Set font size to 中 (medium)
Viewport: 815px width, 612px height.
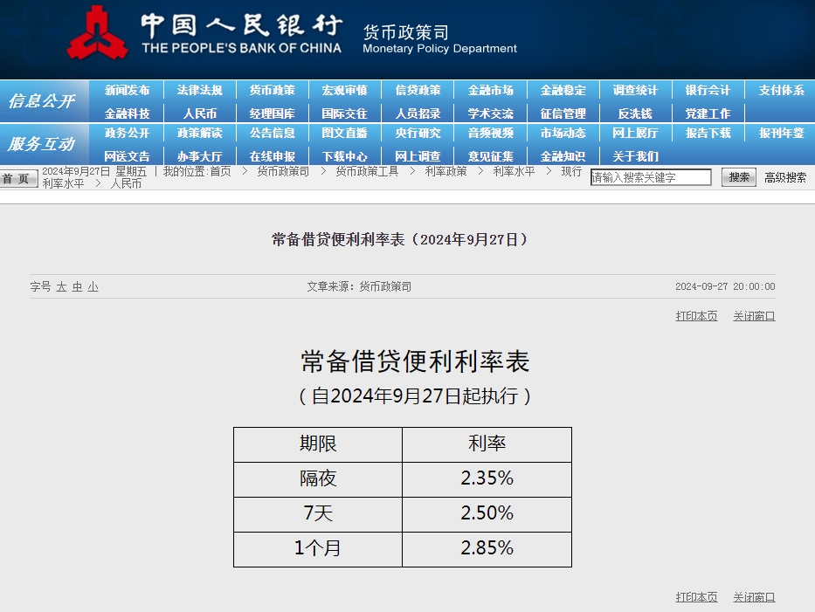[x=78, y=286]
